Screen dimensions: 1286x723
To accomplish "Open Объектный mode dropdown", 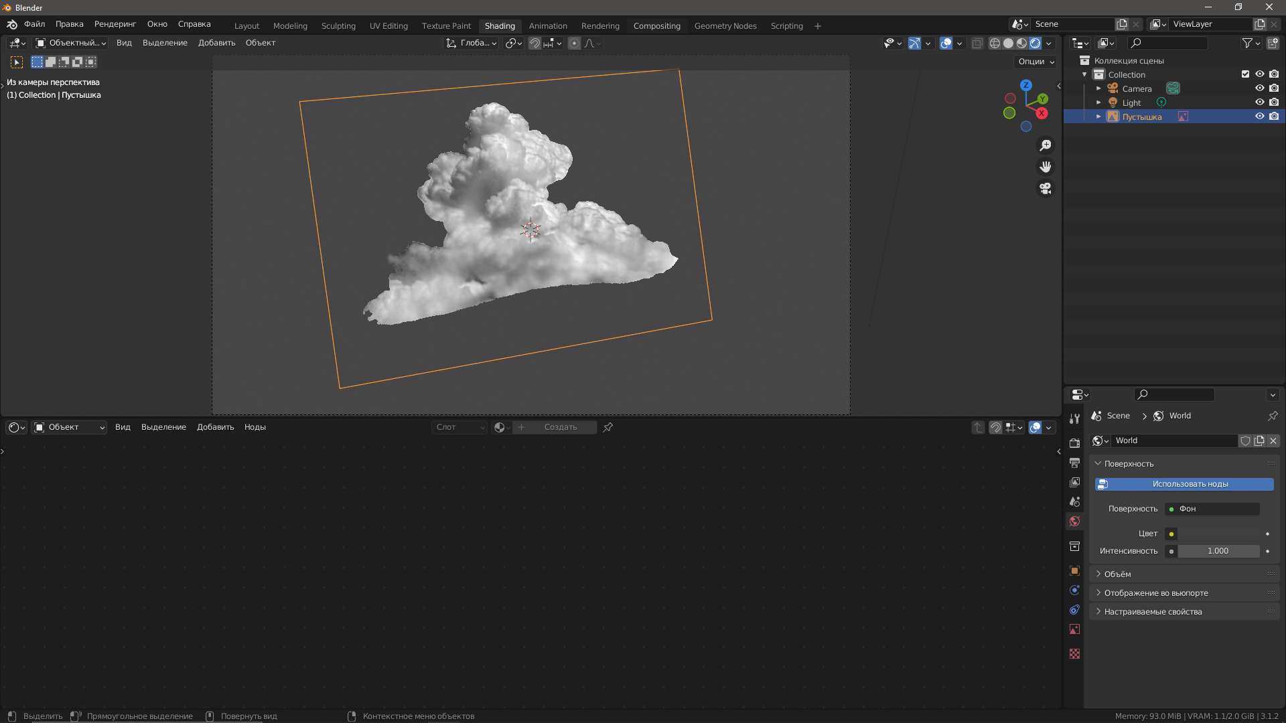I will [x=71, y=44].
